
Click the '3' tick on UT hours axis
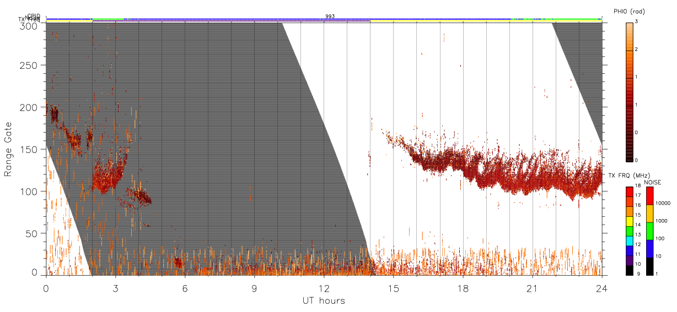point(115,288)
